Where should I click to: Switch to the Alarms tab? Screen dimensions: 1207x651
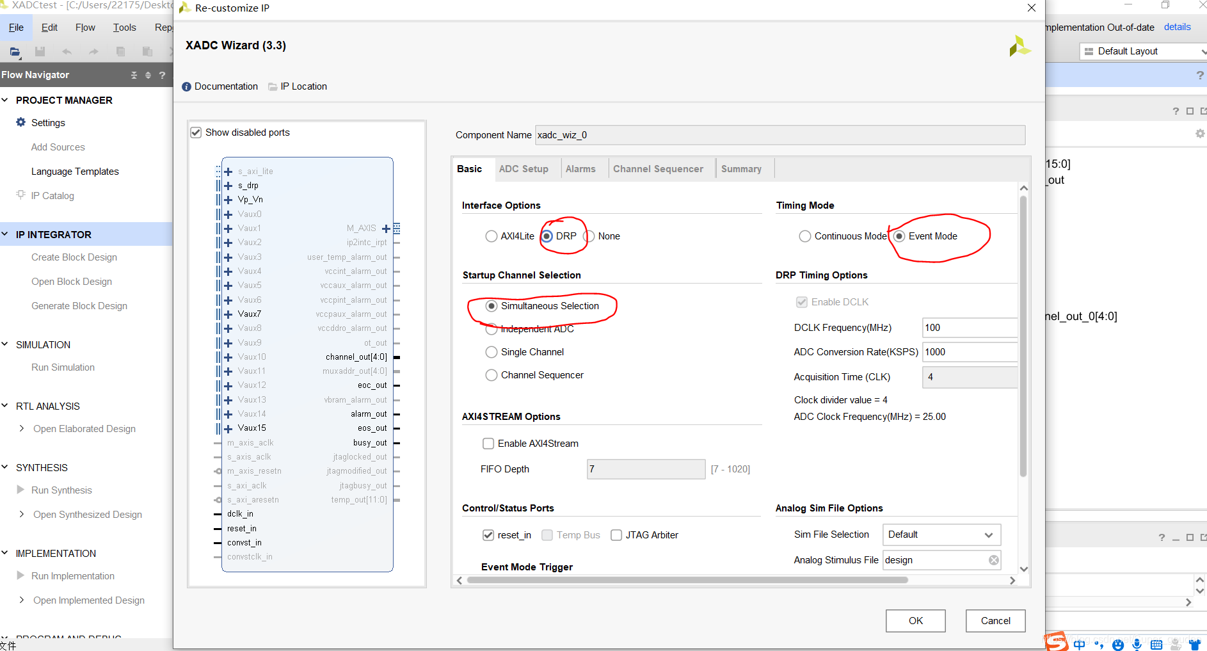click(580, 169)
